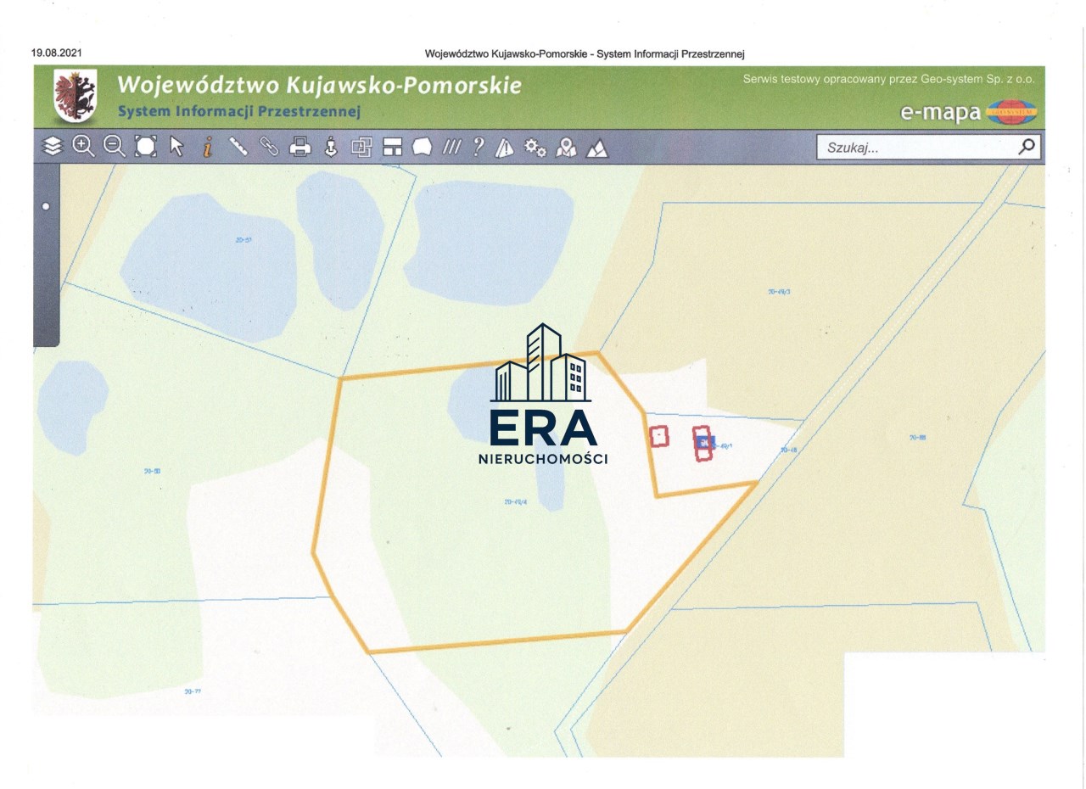Click the chain link share icon

(x=269, y=147)
